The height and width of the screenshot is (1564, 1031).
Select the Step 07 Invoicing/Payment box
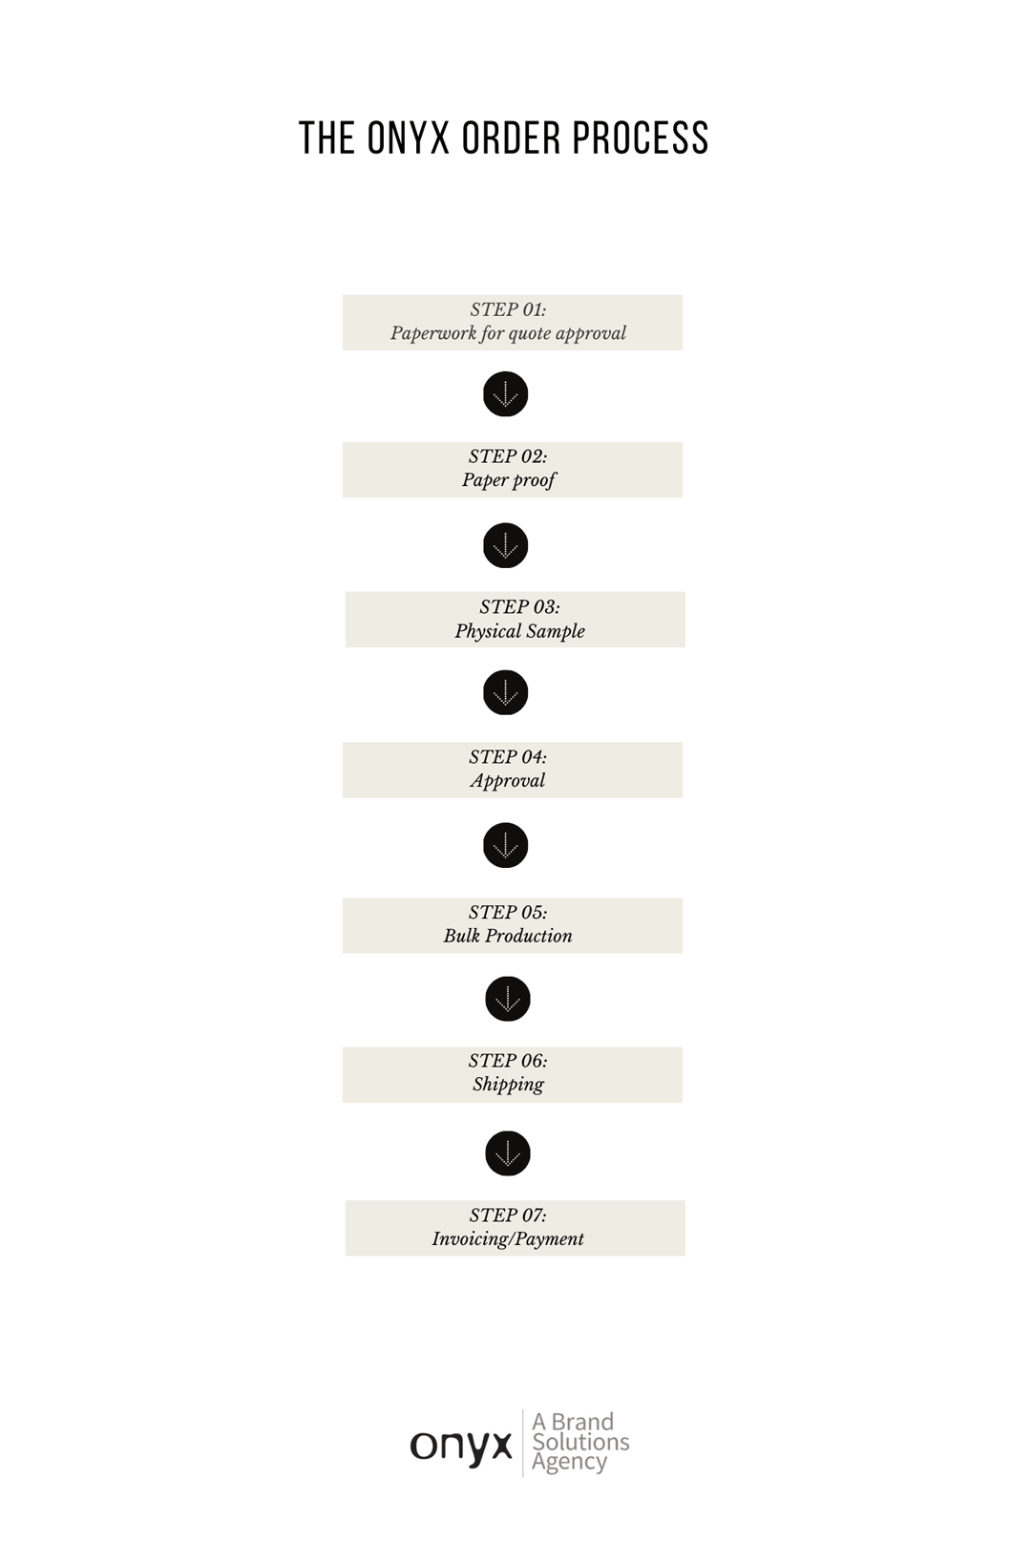[515, 1228]
